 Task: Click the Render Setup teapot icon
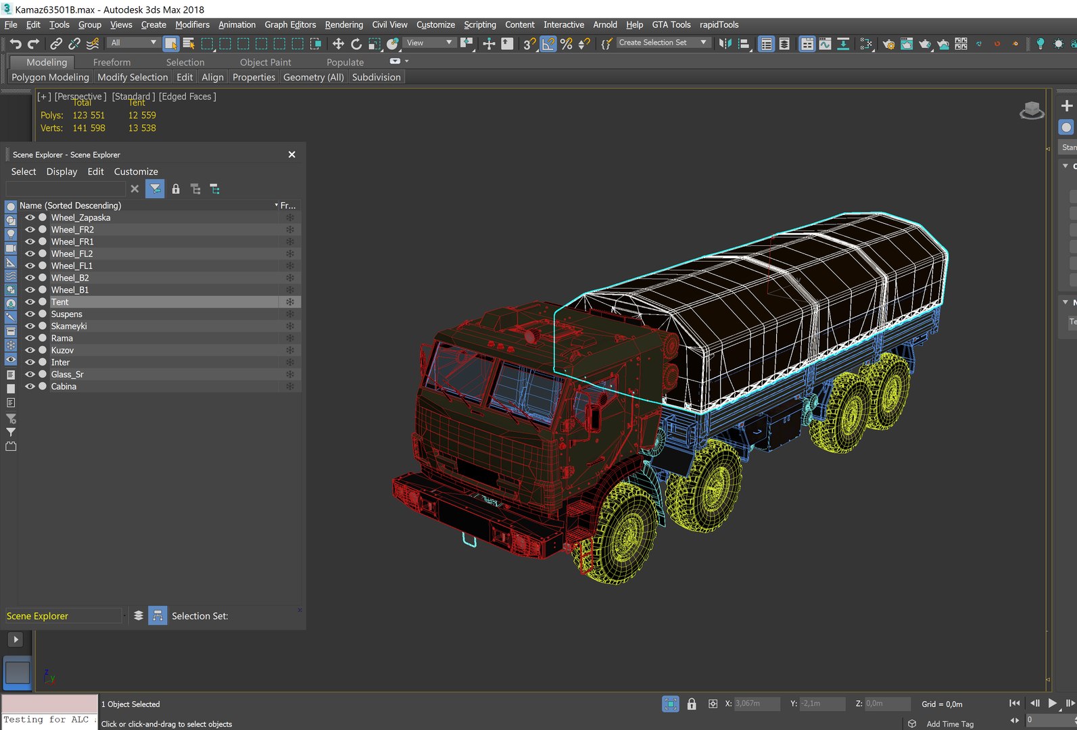coord(889,44)
